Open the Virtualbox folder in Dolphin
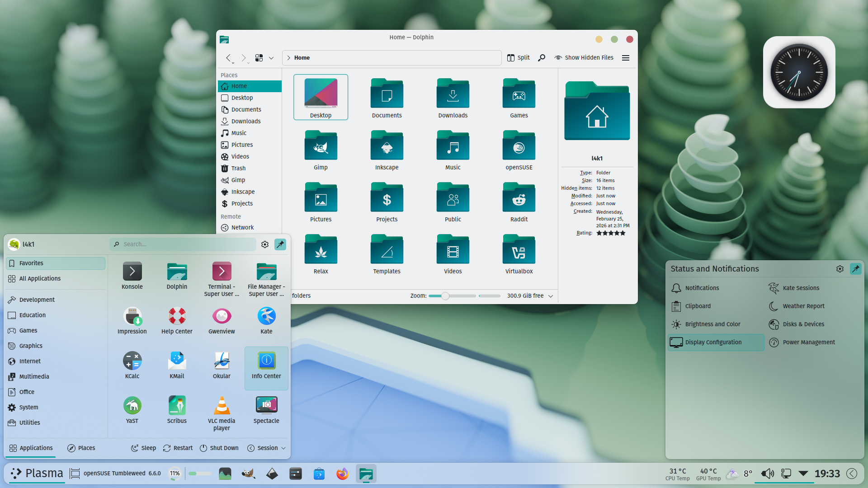The height and width of the screenshot is (488, 868). click(x=519, y=254)
